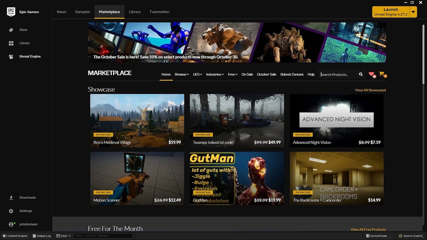Click the potatoslayer profile avatar
The width and height of the screenshot is (427, 240).
11,224
